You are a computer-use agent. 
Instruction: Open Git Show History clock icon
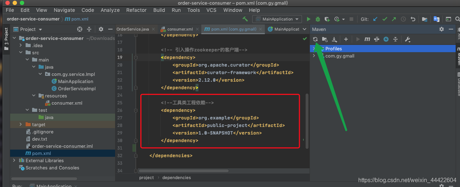(x=403, y=19)
